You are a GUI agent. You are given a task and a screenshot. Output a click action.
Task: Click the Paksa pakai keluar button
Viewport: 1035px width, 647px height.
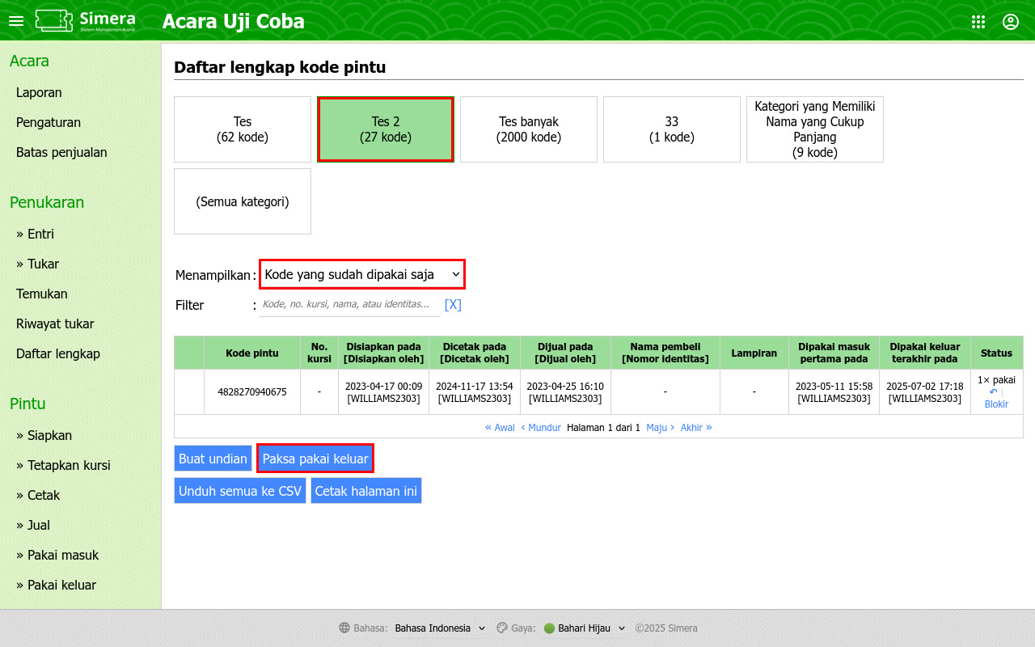[315, 459]
